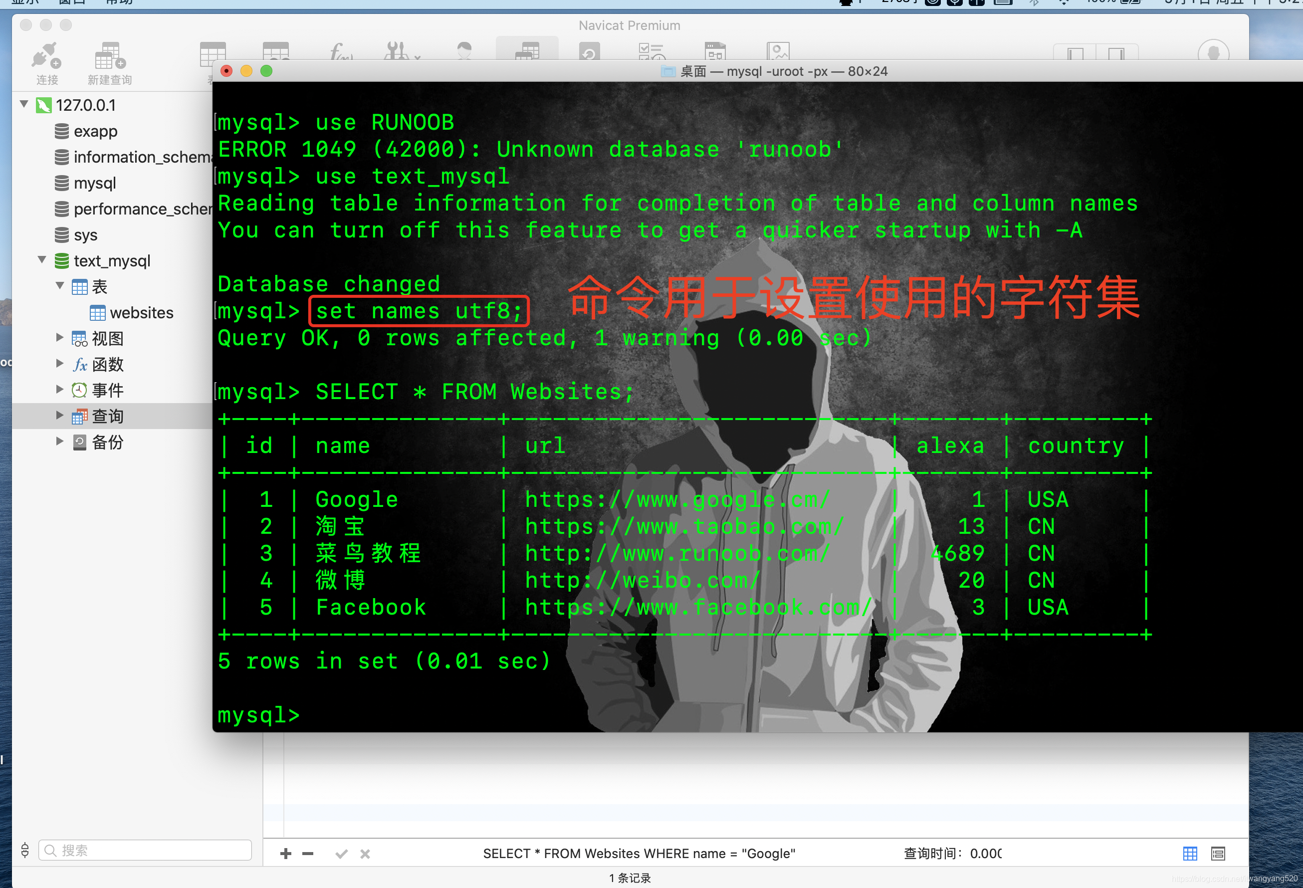Expand the 备份 backup node
This screenshot has width=1303, height=888.
(60, 441)
